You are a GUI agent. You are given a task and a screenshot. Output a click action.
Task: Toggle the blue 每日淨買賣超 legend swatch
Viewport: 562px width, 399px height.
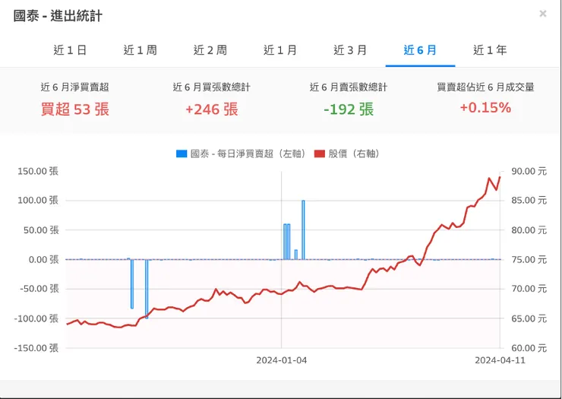[182, 154]
